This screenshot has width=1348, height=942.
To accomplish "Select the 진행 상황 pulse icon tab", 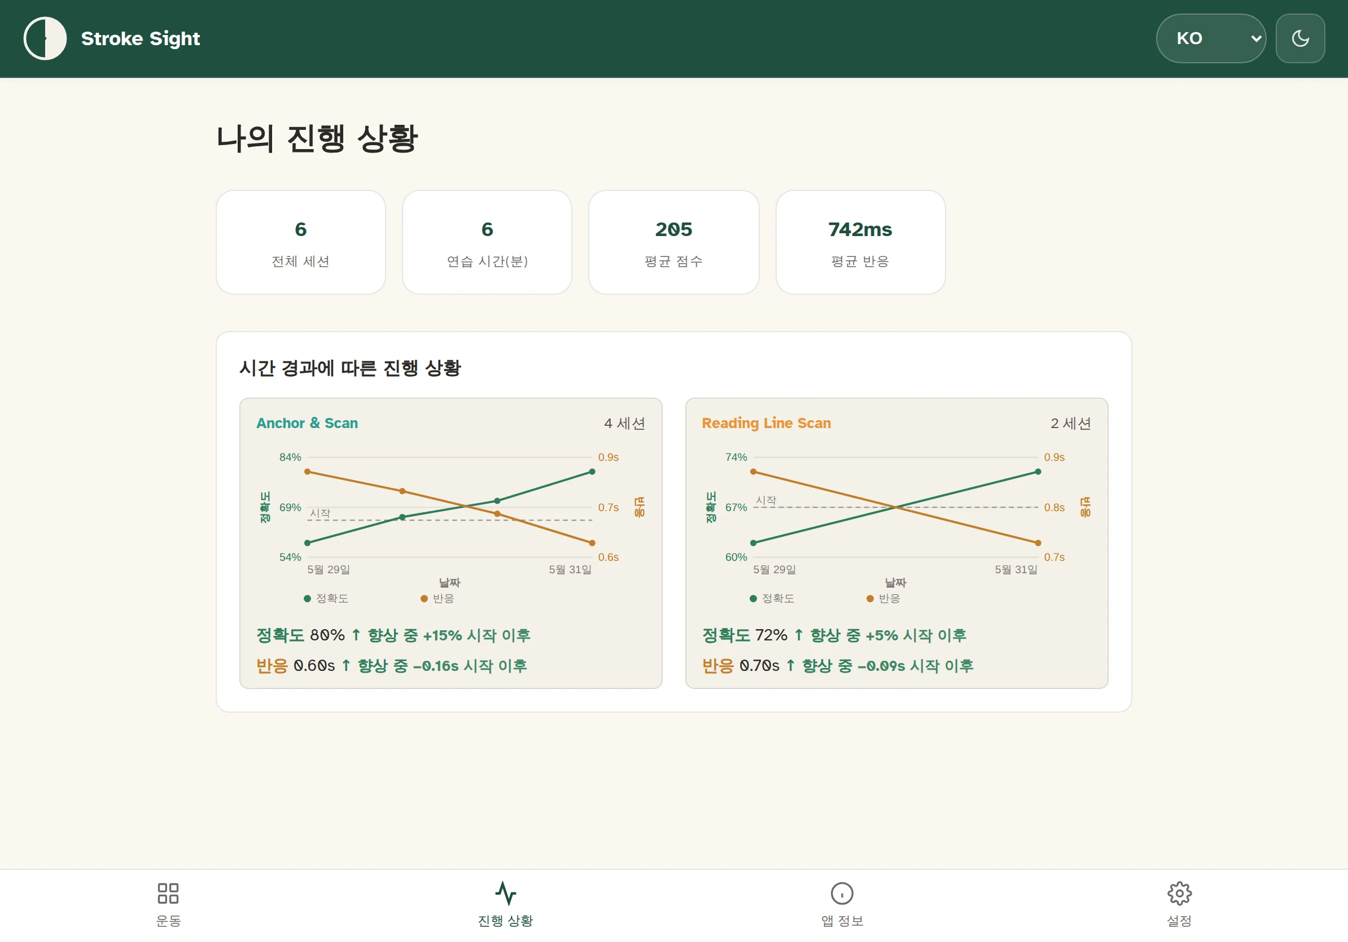I will point(506,893).
